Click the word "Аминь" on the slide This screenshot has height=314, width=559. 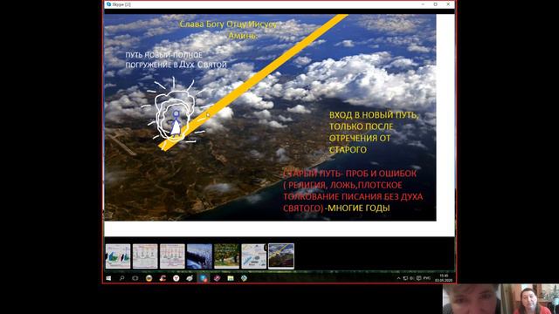243,36
